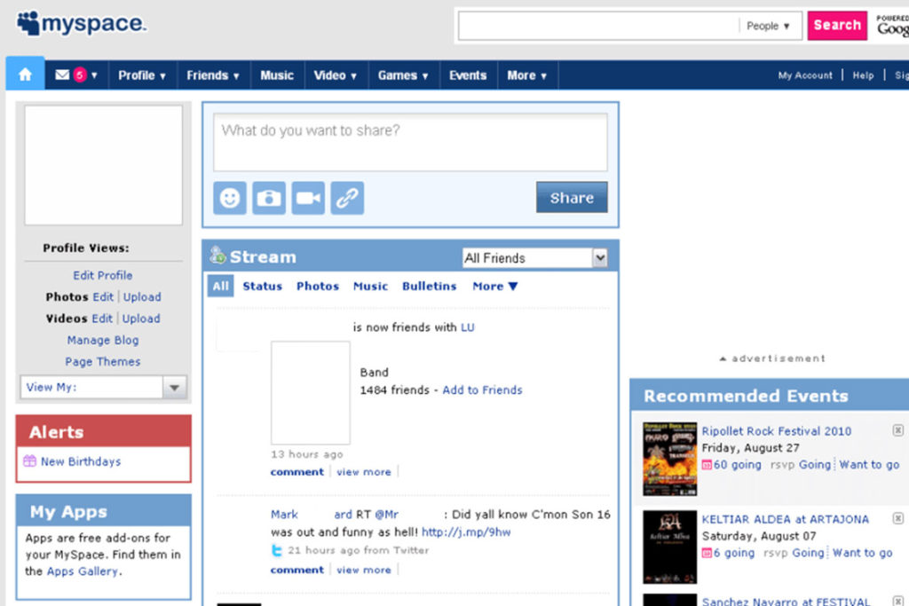The width and height of the screenshot is (909, 606).
Task: Click view more under the Twitter post
Action: pyautogui.click(x=363, y=570)
